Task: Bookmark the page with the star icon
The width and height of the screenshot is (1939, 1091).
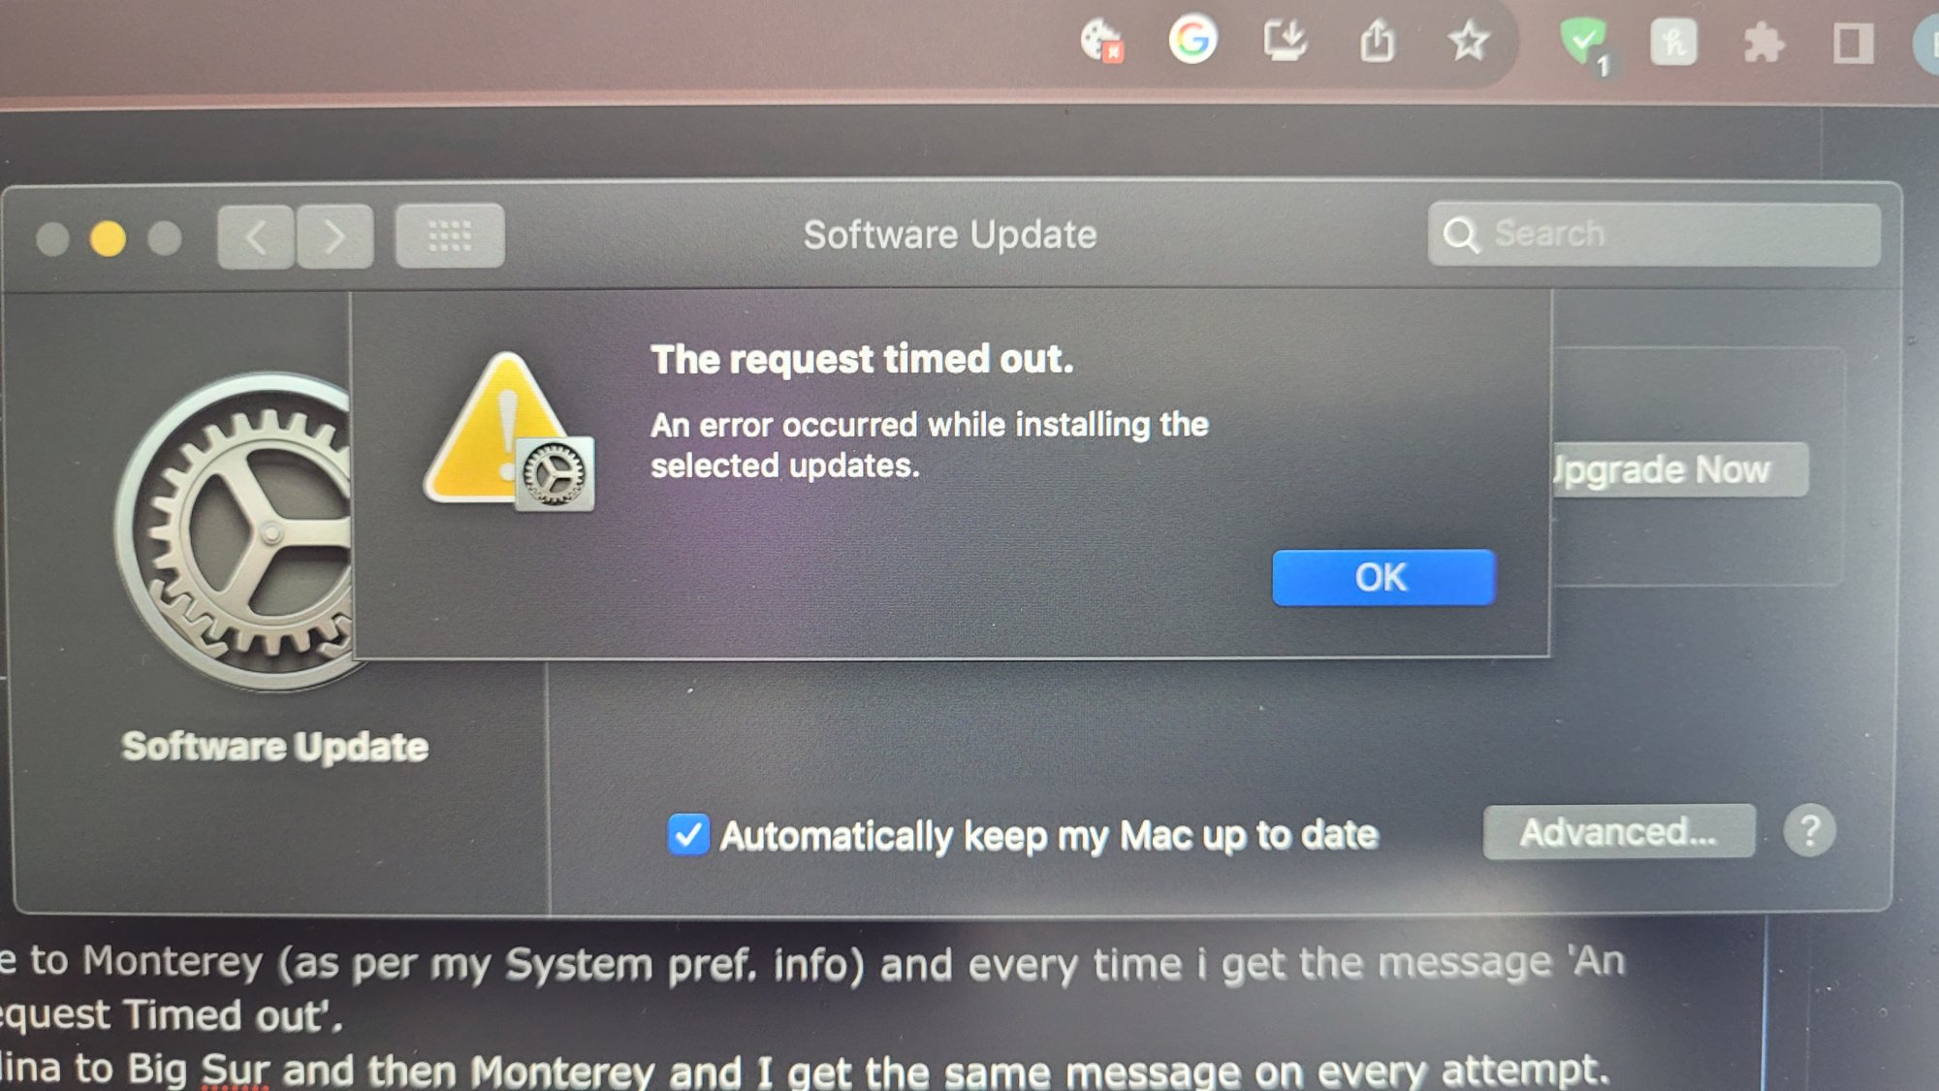Action: click(1469, 42)
